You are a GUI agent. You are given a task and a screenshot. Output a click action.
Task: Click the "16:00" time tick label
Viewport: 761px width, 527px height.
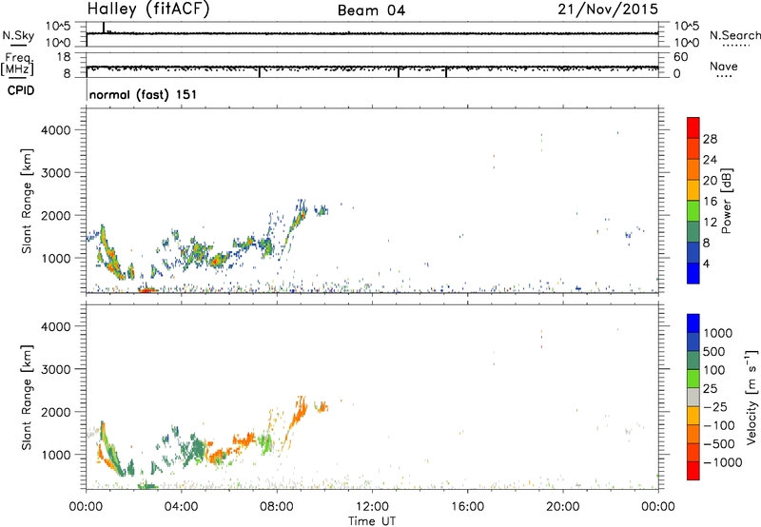tap(467, 507)
